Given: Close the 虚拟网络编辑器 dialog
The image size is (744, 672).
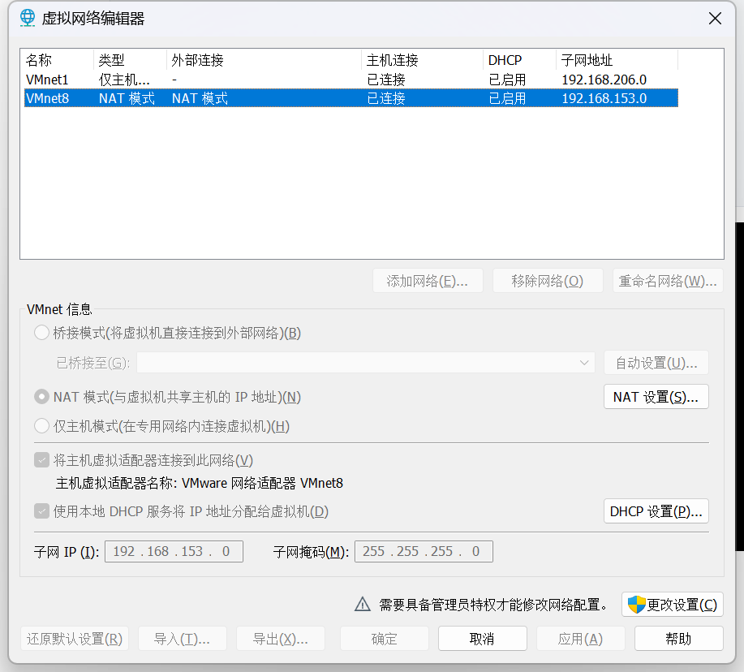Looking at the screenshot, I should [x=715, y=19].
